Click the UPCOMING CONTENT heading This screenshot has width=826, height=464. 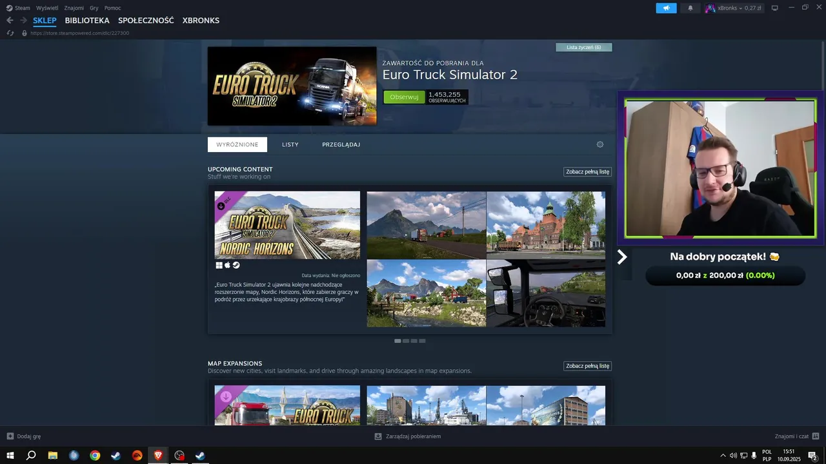240,169
